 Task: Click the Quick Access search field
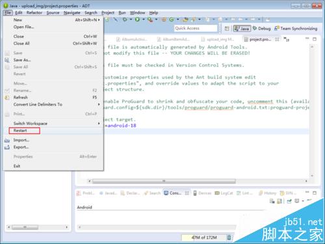click(x=196, y=28)
